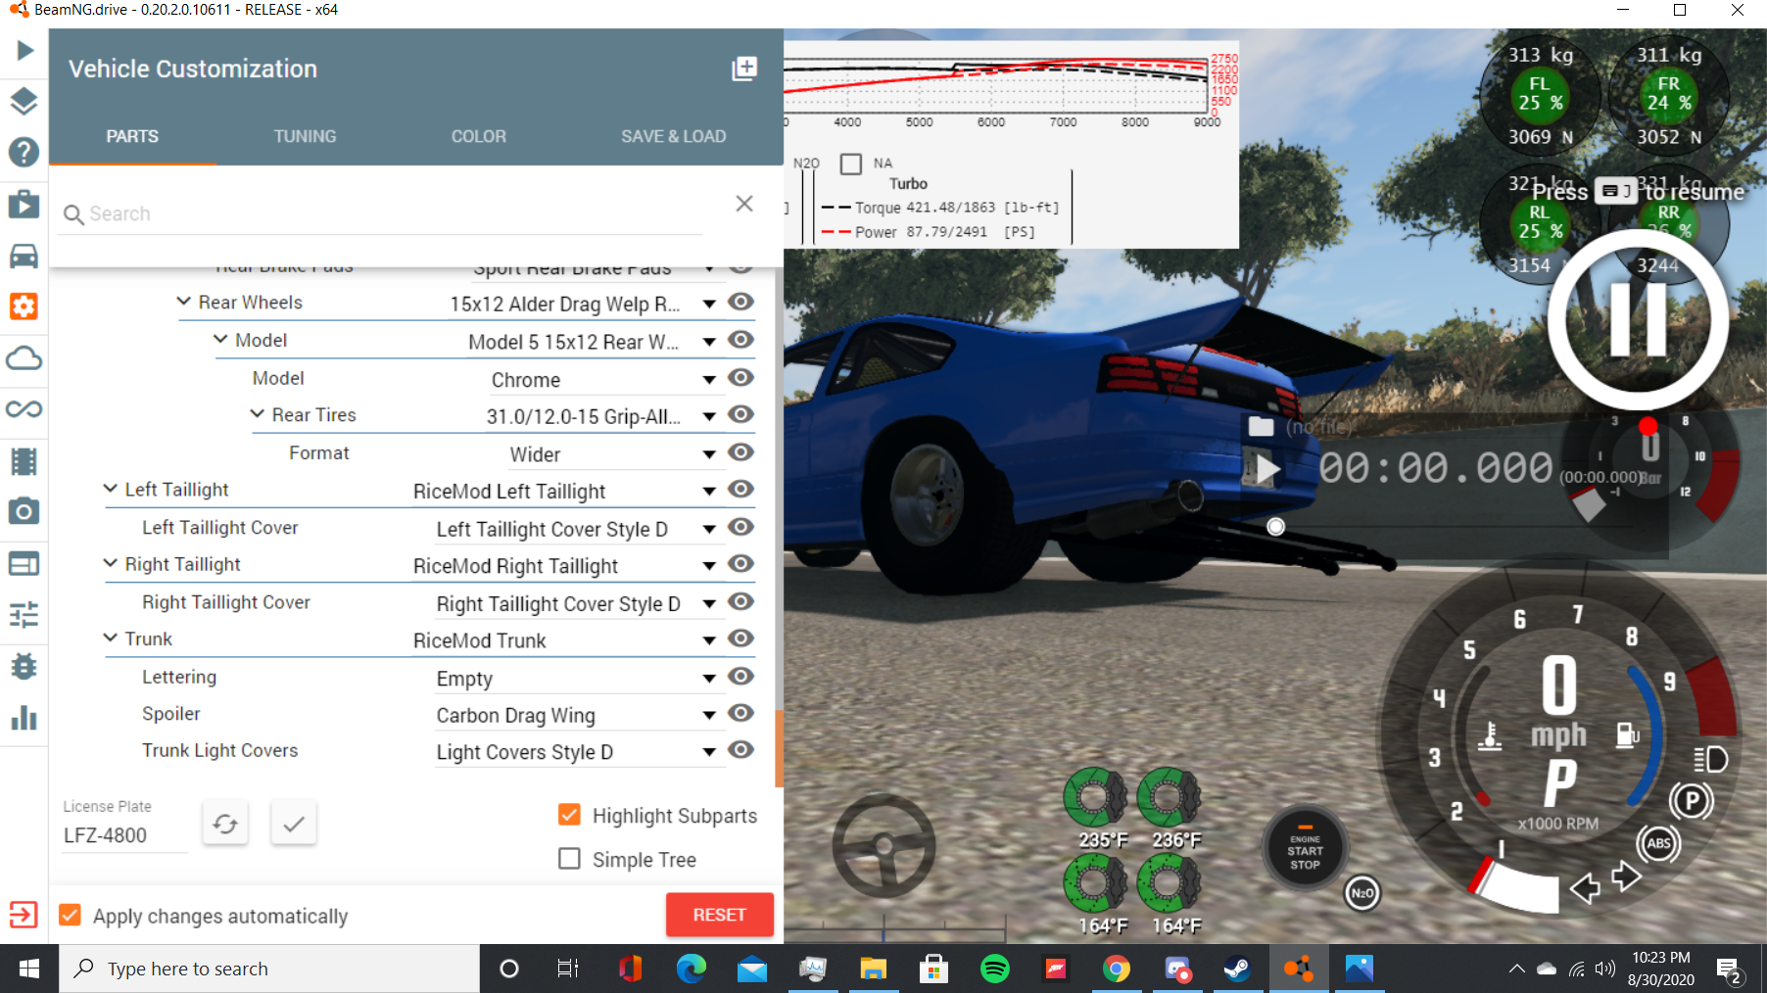Open the sliders options icon in sidebar
The image size is (1767, 993).
tap(24, 614)
